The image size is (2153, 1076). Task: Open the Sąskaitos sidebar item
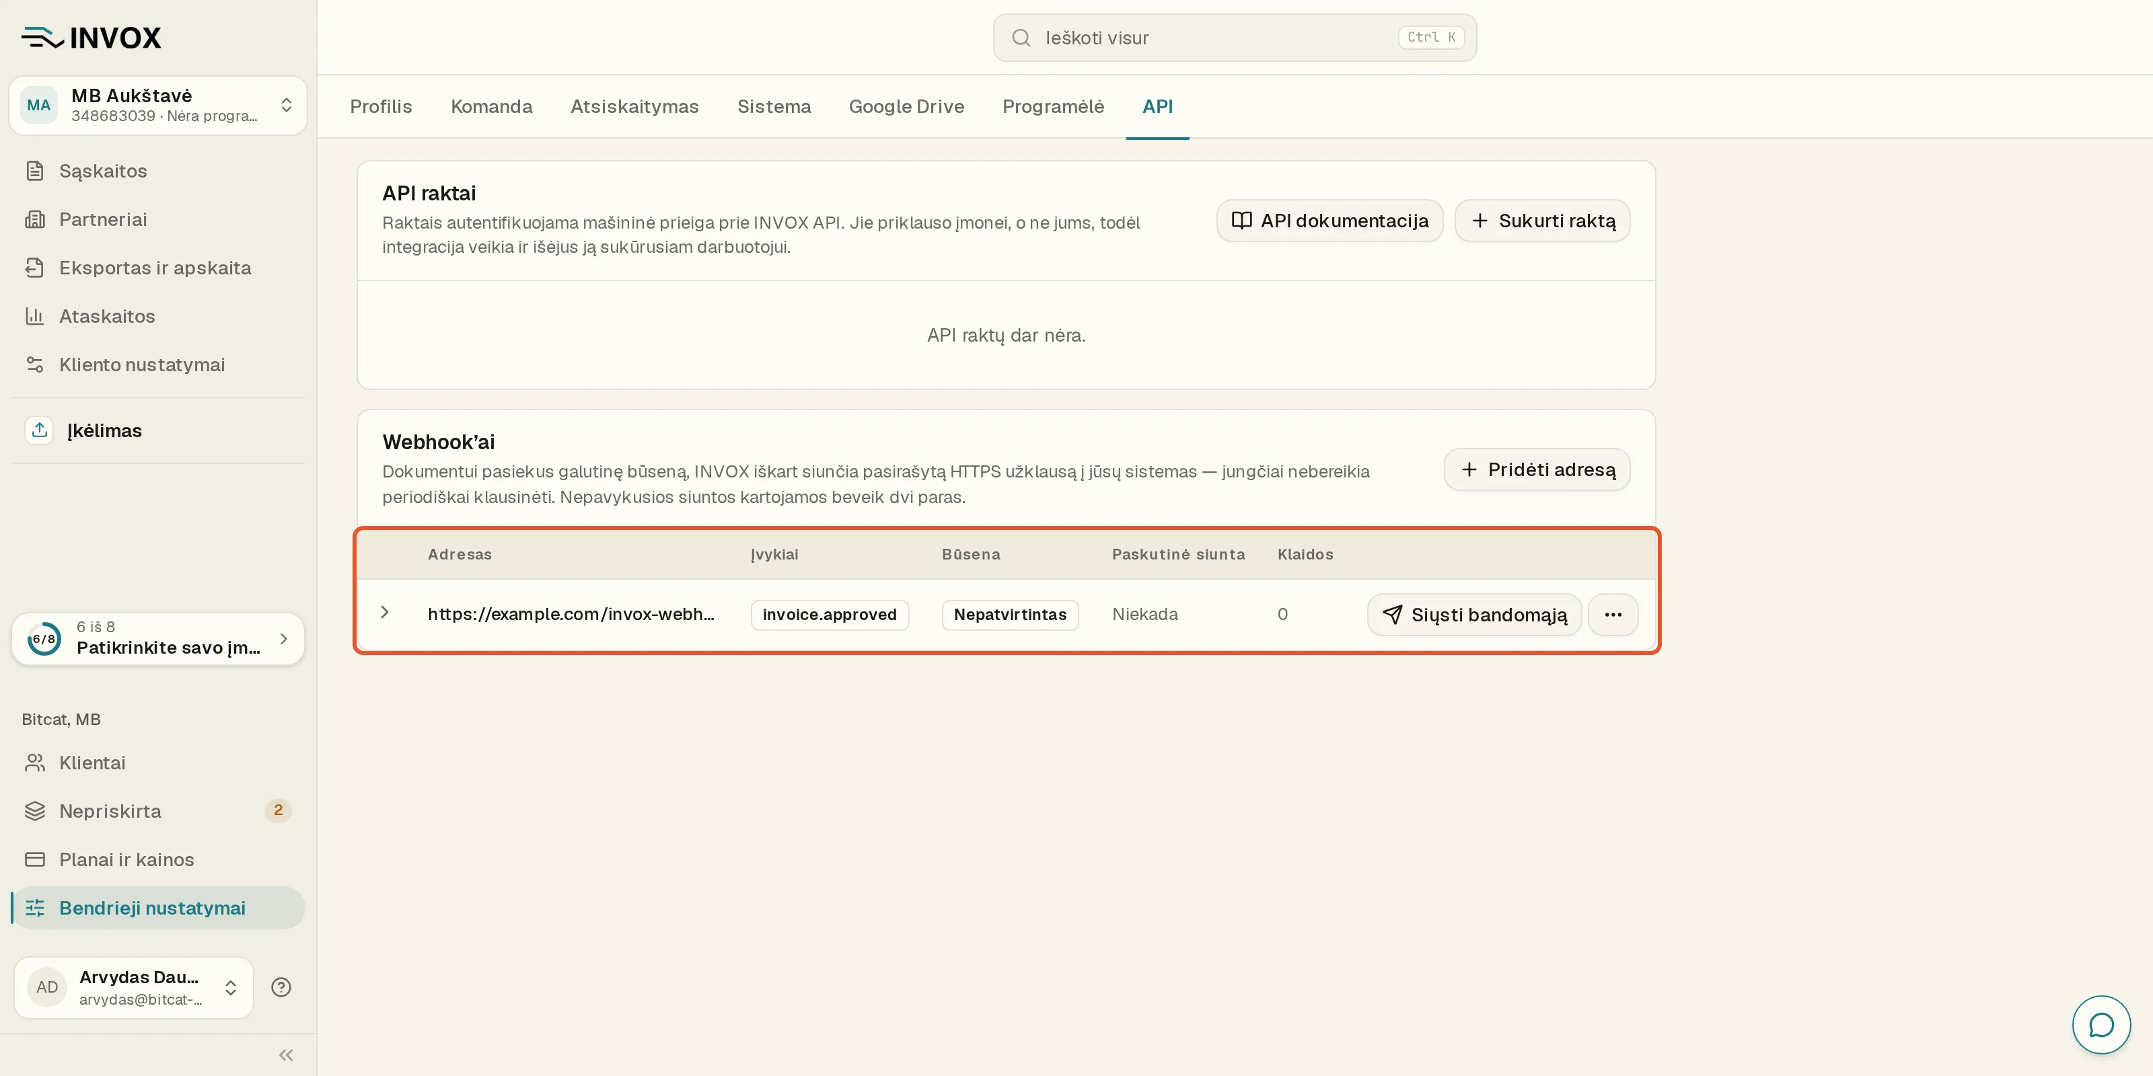(158, 170)
